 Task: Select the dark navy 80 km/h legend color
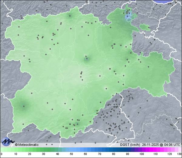click(x=113, y=150)
